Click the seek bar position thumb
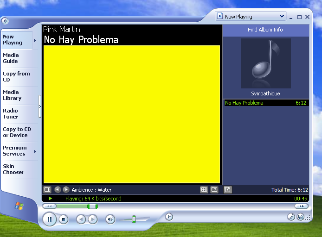The height and width of the screenshot is (237, 322). point(92,206)
